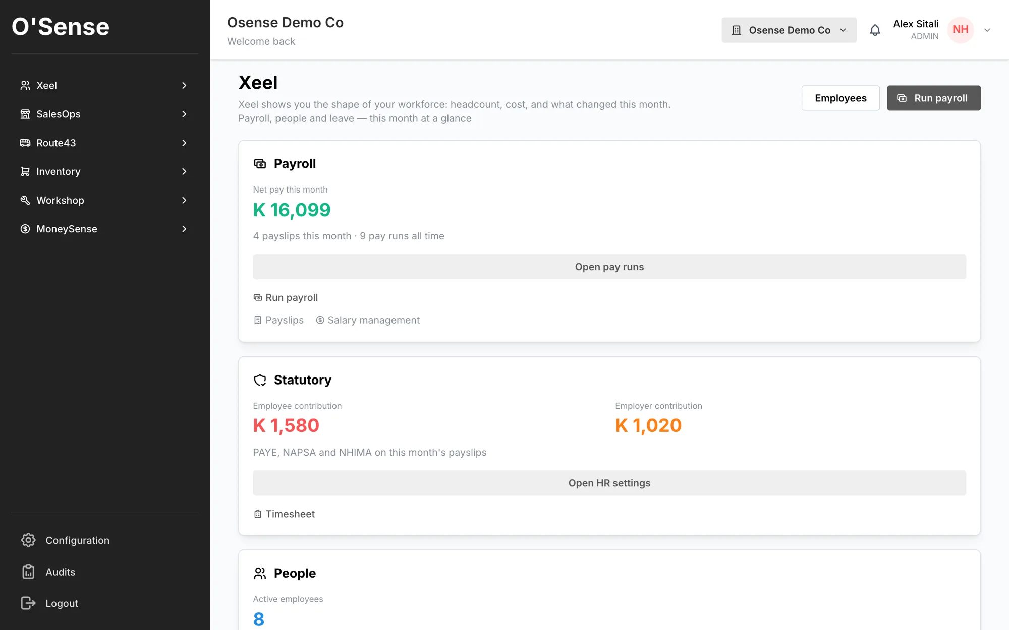The height and width of the screenshot is (630, 1009).
Task: Click the MoneySense dollar icon
Action: tap(25, 229)
